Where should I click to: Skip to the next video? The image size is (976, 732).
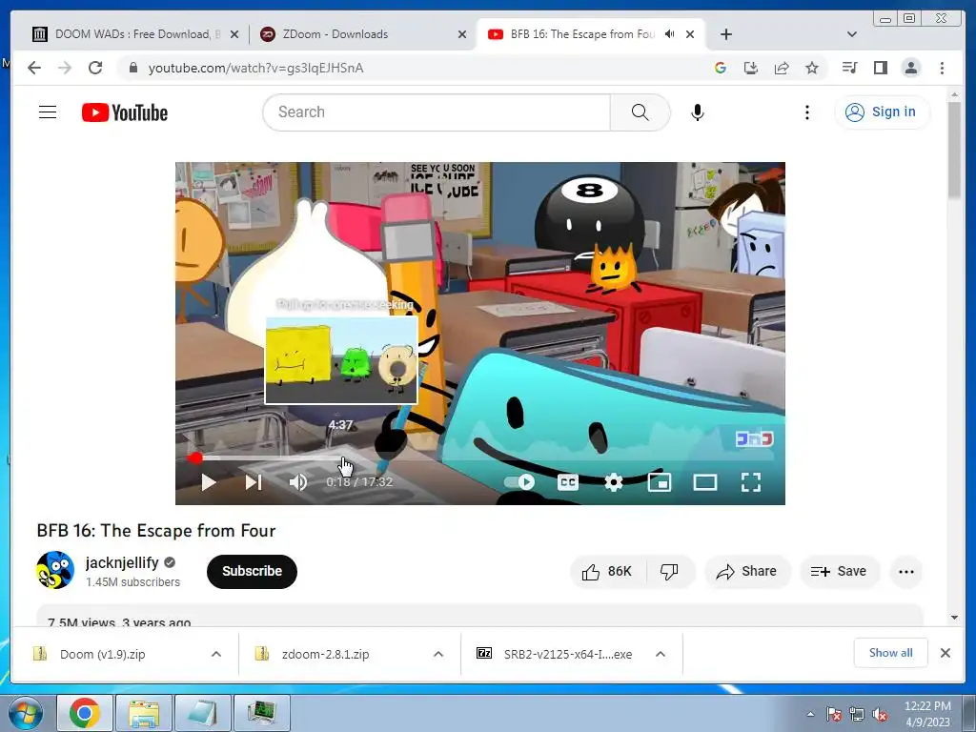tap(254, 482)
